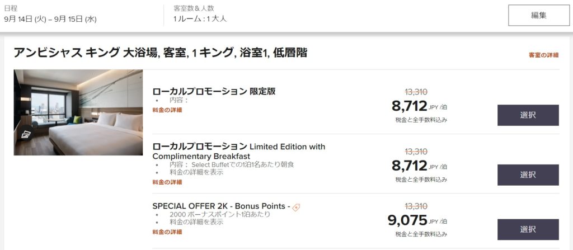
Task: Open 料金の詳細 under Complimentary Breakfast rate
Action: (167, 182)
